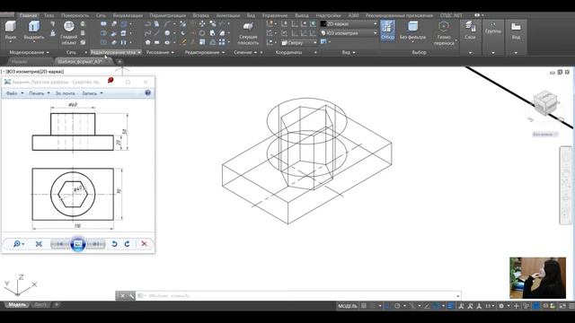Expand the Рисование panel
Viewport: 575px width, 323px height.
160,52
